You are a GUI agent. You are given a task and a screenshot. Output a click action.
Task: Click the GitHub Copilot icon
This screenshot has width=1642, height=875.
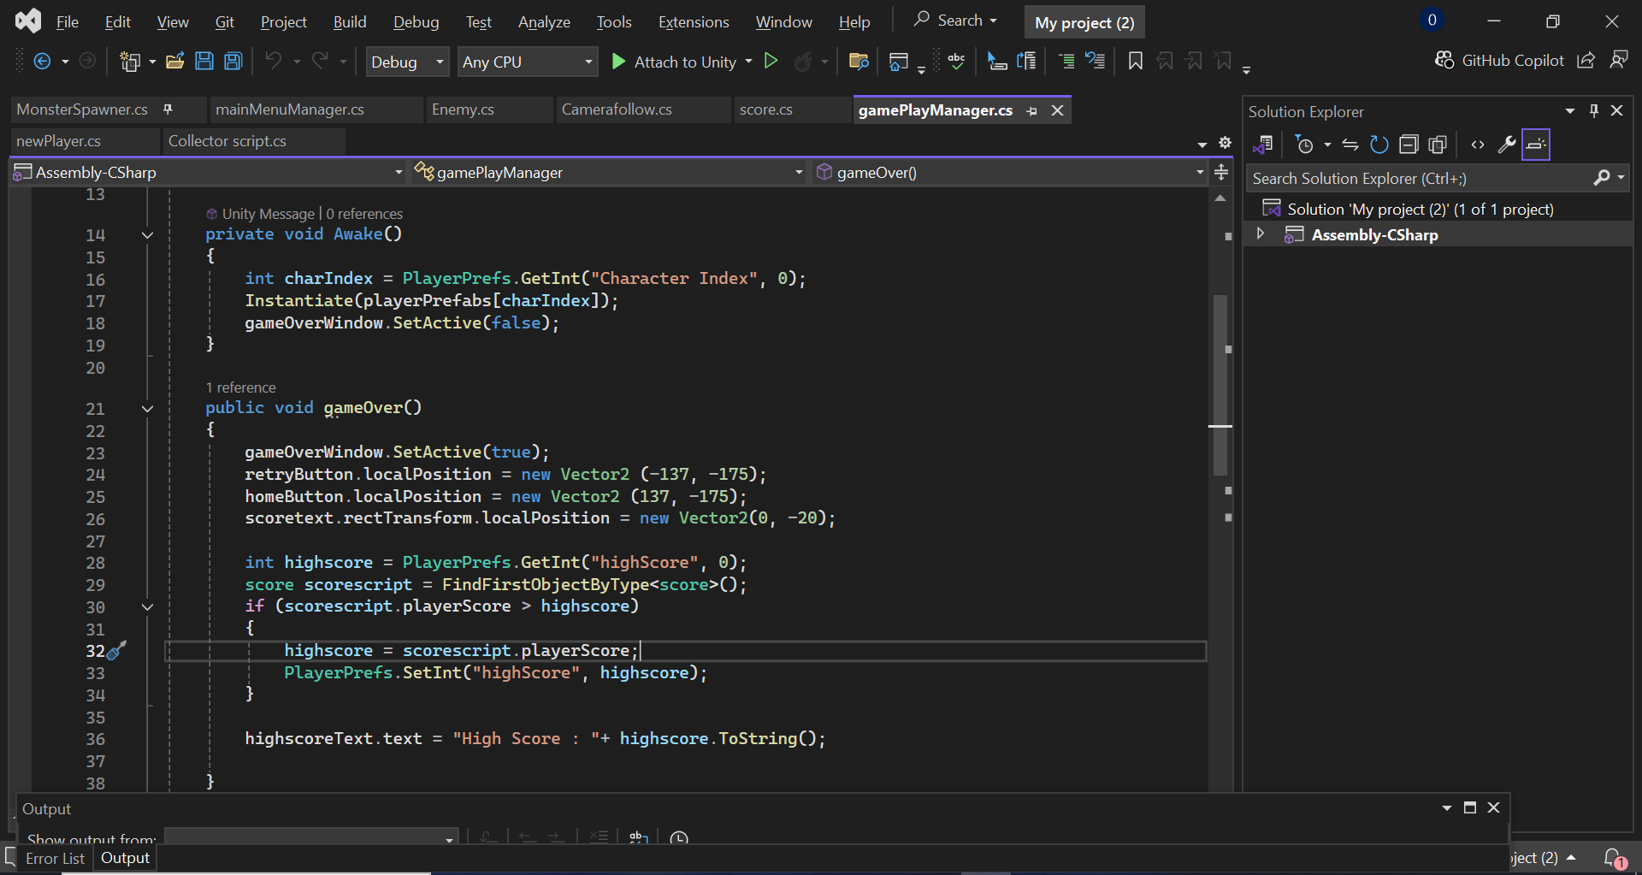pos(1444,60)
